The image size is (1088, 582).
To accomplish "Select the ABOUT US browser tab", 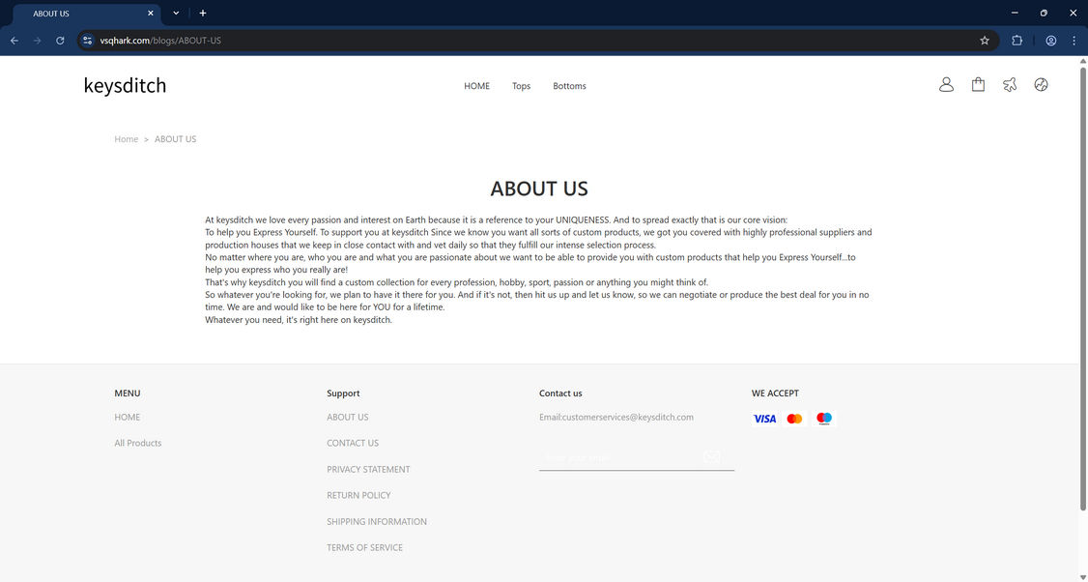I will tap(87, 14).
